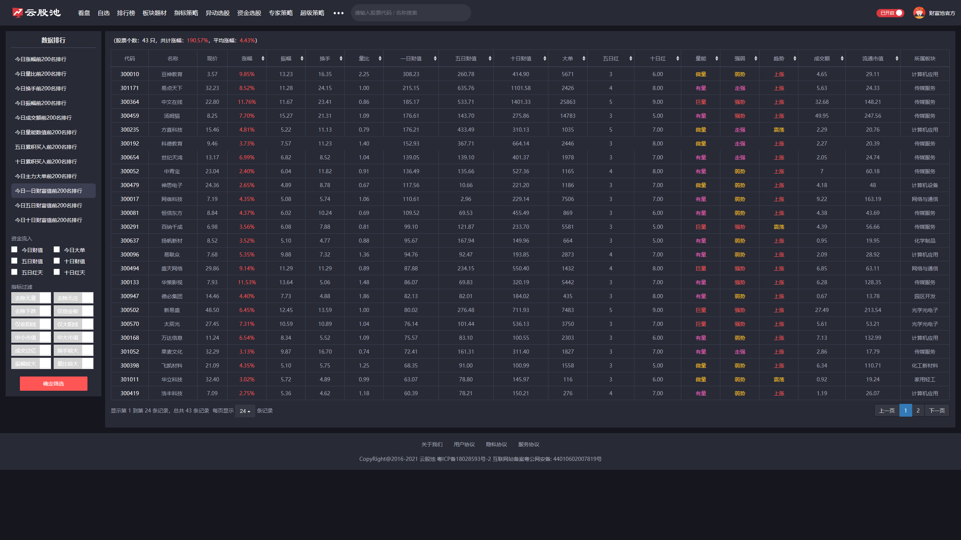
Task: Toggle the 去除无庄 filter switch
Action: pos(73,298)
